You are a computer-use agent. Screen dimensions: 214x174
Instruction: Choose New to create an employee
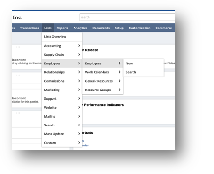[x=143, y=63]
